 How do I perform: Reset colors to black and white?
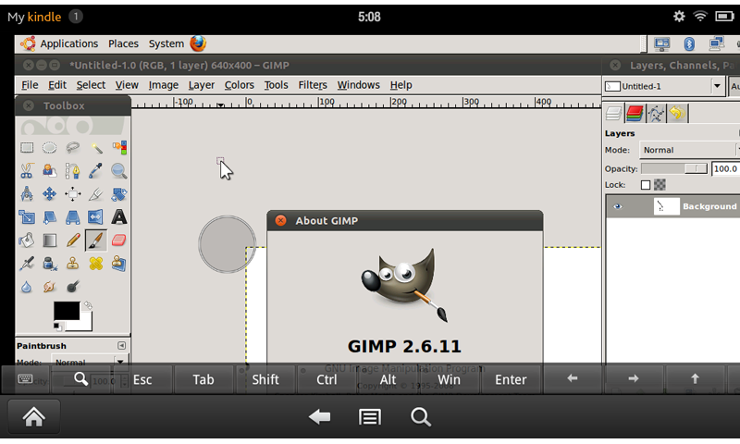57,326
